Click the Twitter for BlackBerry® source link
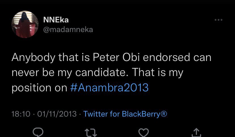235x137 pixels. point(125,114)
